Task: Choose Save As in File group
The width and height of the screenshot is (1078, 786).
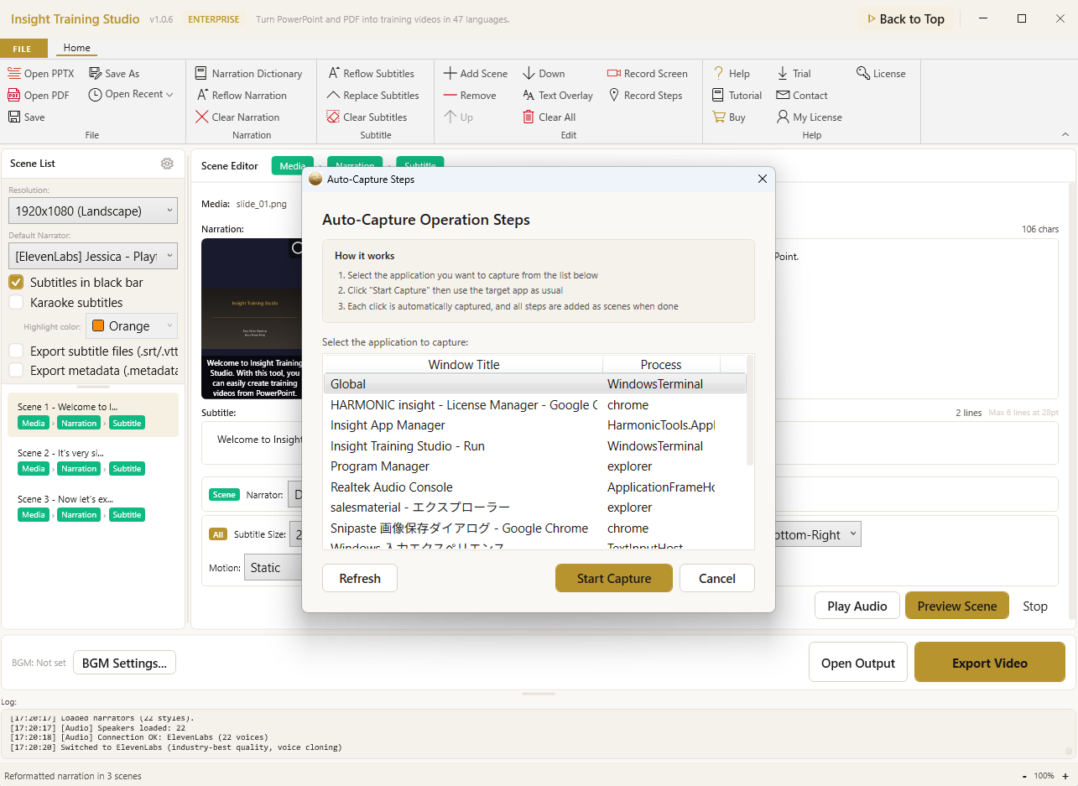Action: [x=114, y=74]
